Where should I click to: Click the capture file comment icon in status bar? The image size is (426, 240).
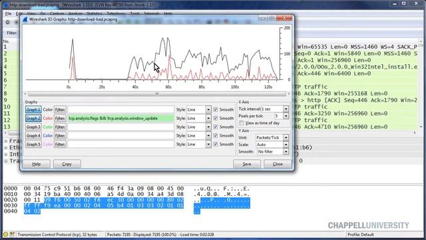click(12, 234)
